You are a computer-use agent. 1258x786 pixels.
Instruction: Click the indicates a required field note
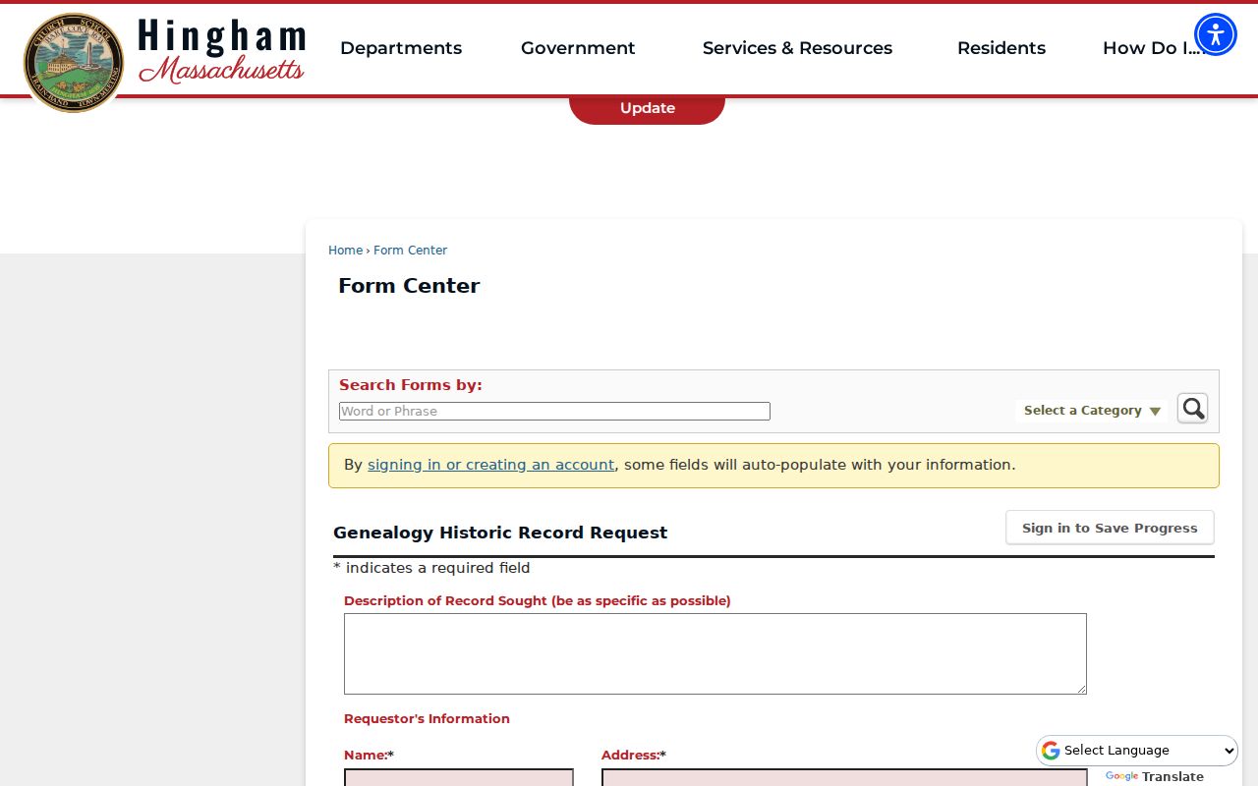431,568
